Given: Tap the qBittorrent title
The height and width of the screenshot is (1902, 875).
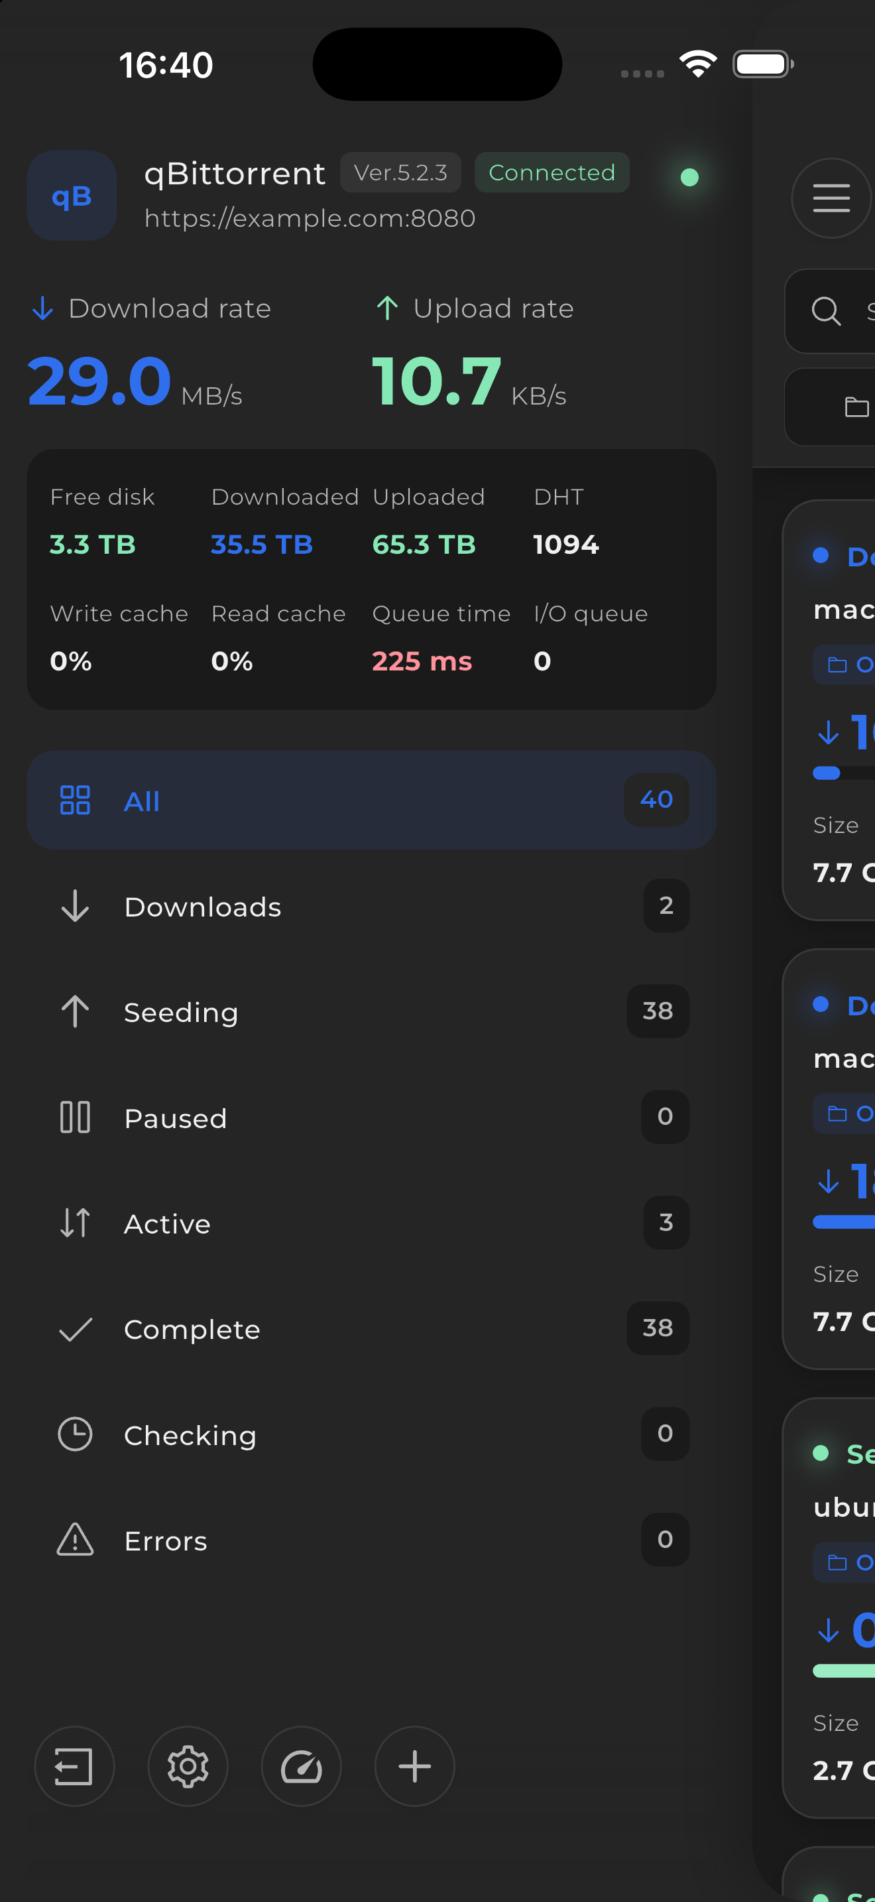Looking at the screenshot, I should pos(235,174).
